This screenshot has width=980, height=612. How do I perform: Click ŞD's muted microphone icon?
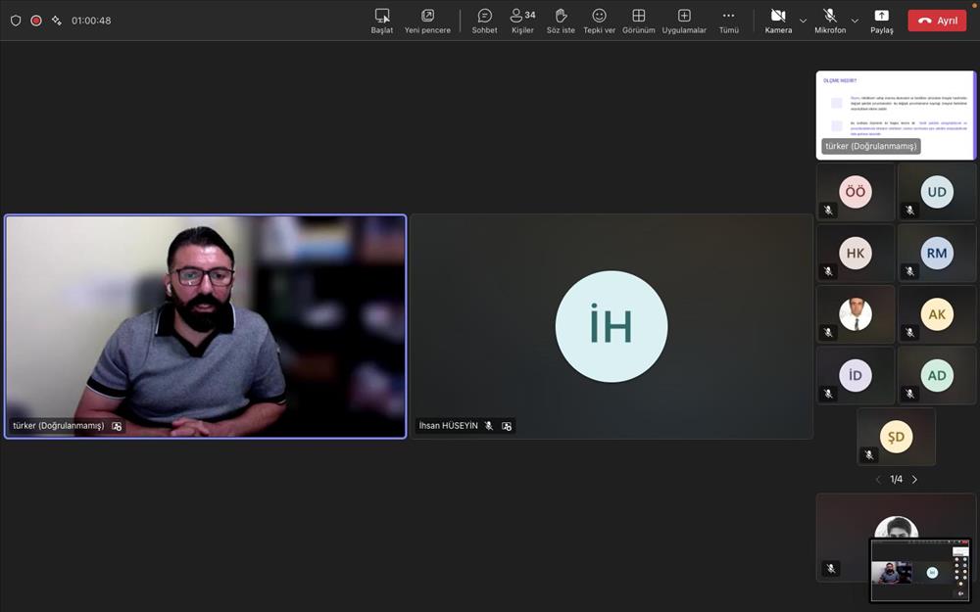point(869,455)
